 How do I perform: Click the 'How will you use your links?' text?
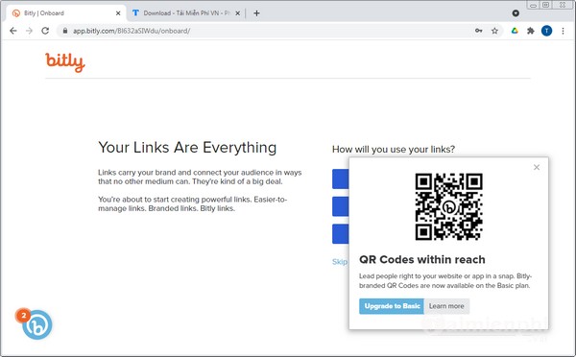394,149
